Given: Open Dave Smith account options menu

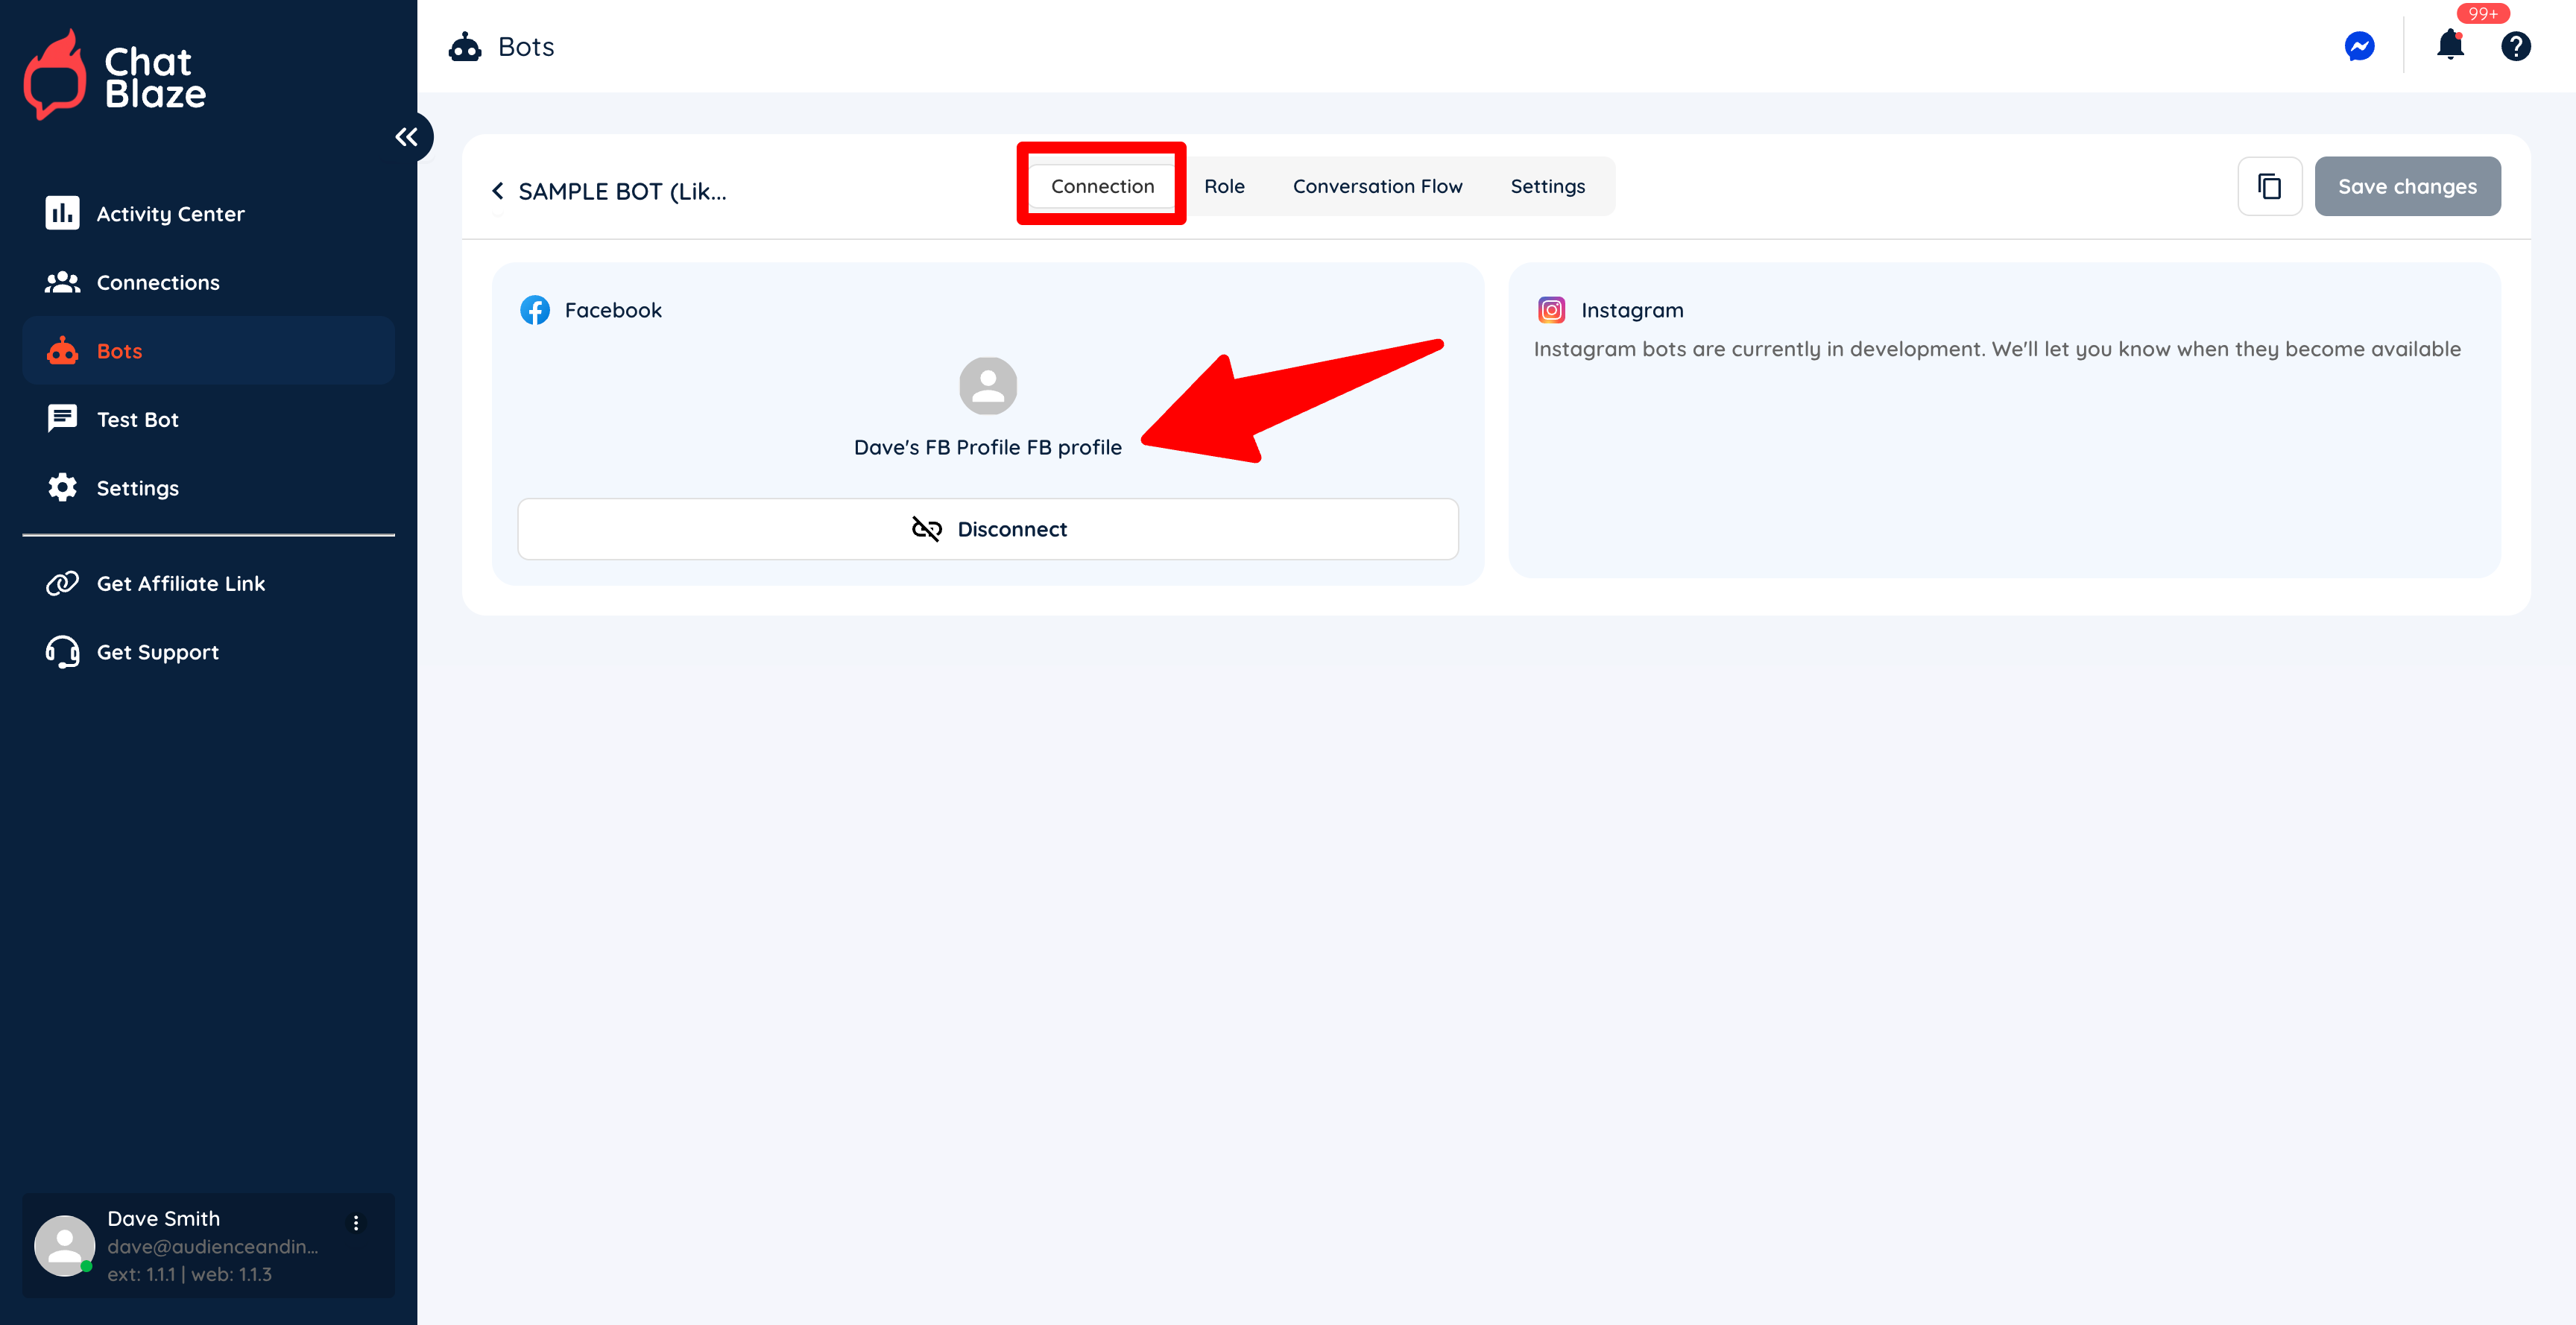Looking at the screenshot, I should point(356,1222).
